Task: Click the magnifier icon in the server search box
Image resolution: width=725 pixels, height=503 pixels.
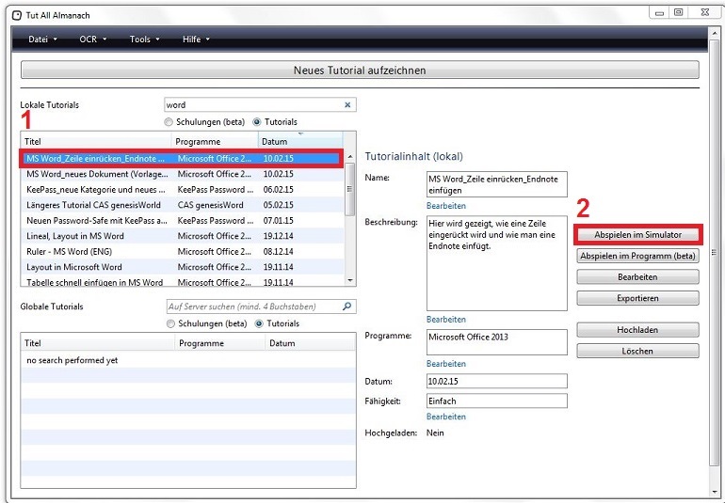Action: click(x=347, y=307)
